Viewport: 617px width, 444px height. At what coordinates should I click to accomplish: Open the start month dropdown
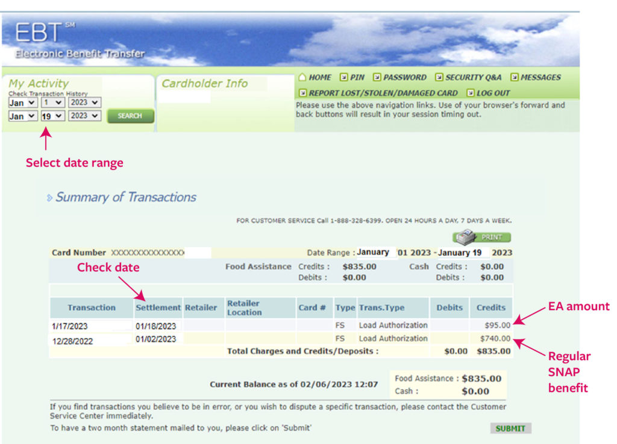pyautogui.click(x=22, y=103)
